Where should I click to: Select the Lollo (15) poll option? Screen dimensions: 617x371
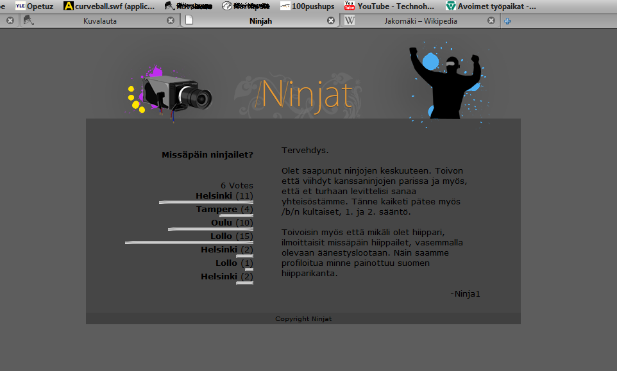point(232,236)
